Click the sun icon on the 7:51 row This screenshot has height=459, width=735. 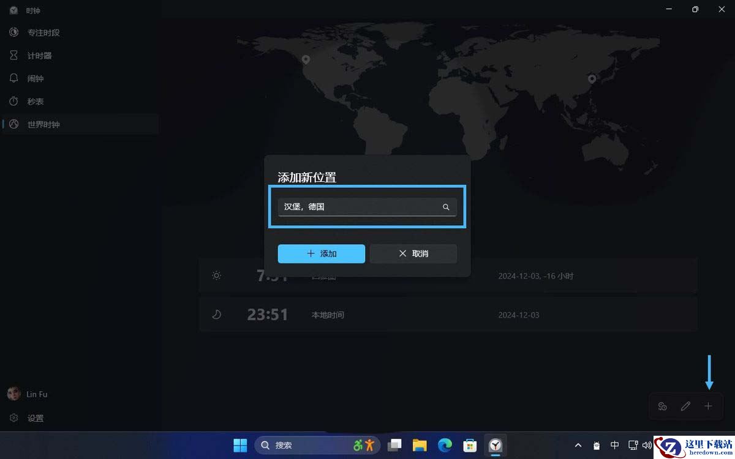click(216, 275)
